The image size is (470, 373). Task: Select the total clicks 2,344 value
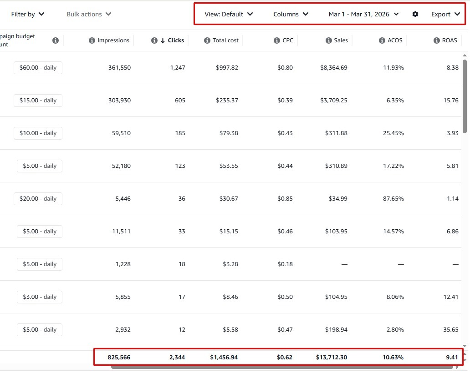177,358
